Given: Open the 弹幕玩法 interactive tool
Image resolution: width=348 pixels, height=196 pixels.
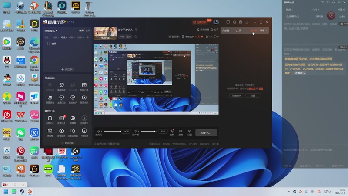Looking at the screenshot, I should (x=50, y=99).
